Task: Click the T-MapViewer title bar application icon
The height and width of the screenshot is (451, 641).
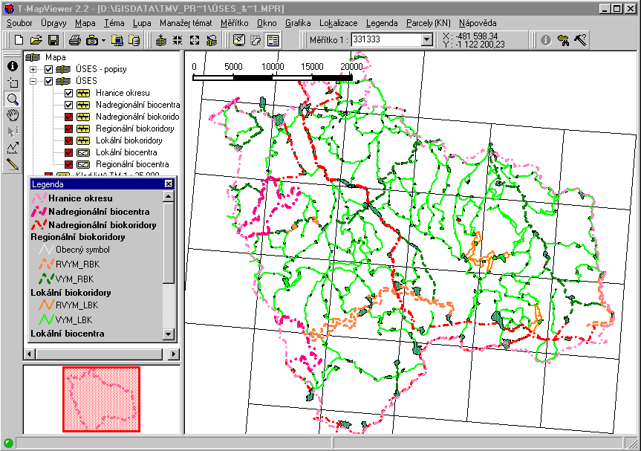Action: coord(8,9)
